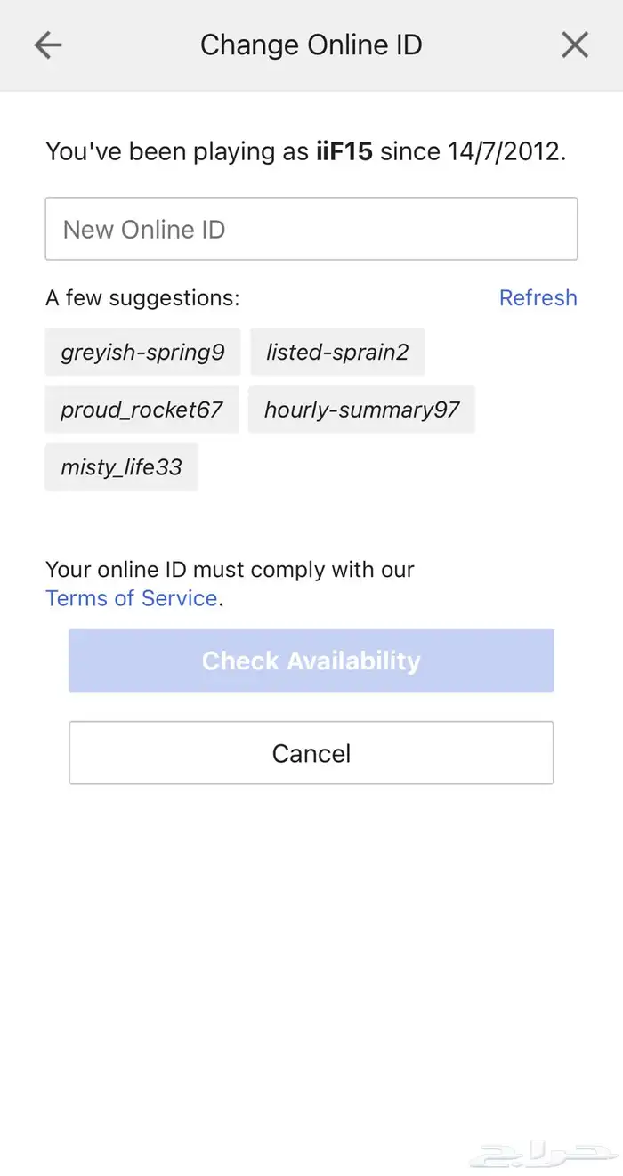The width and height of the screenshot is (623, 1176).
Task: Click the Change Online ID header title
Action: pos(311,45)
